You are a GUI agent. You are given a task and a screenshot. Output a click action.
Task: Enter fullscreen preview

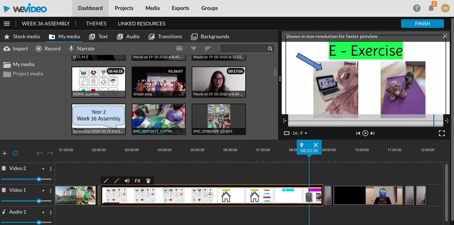pos(442,133)
